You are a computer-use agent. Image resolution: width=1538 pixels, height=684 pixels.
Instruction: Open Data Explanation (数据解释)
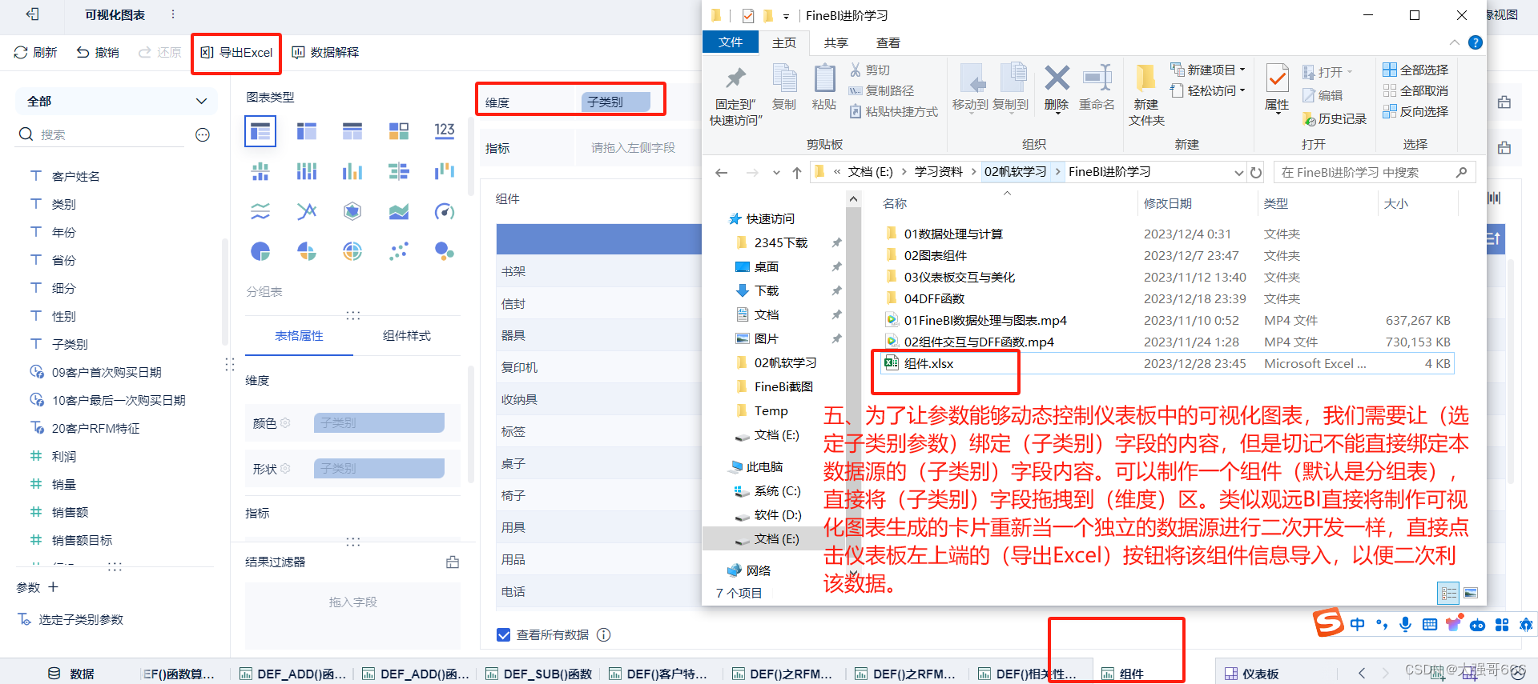click(x=325, y=52)
